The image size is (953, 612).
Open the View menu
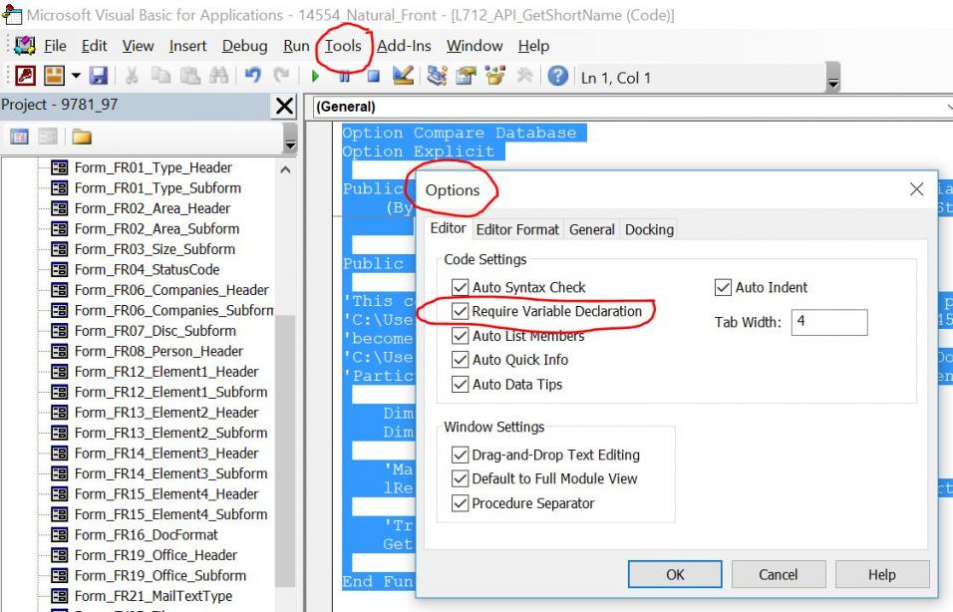point(138,46)
